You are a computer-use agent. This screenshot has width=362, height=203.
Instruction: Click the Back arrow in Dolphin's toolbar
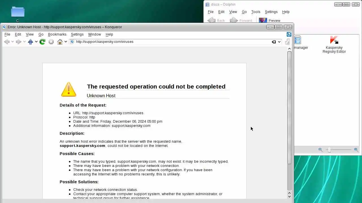coord(211,20)
